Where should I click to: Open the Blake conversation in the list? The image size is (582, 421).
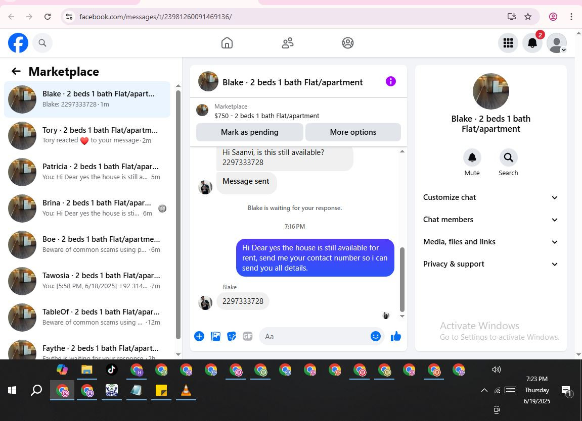87,99
